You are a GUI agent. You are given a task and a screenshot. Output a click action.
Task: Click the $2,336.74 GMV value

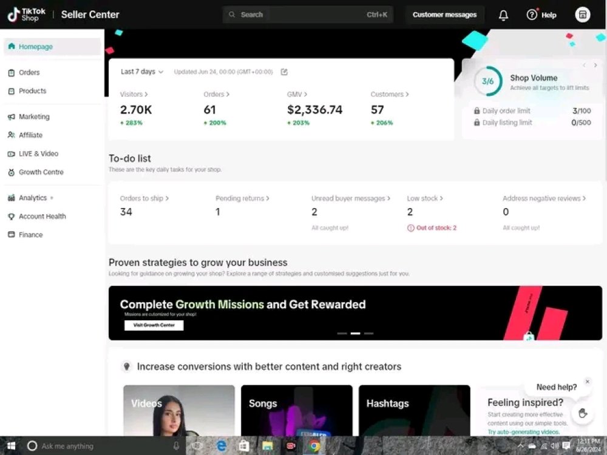click(314, 110)
